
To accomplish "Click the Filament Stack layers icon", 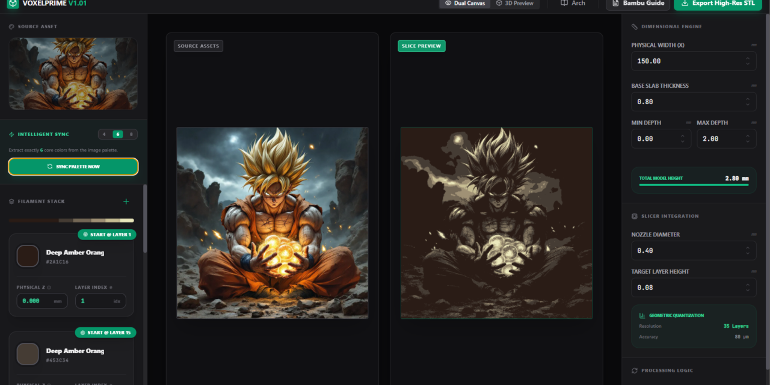I will point(11,202).
